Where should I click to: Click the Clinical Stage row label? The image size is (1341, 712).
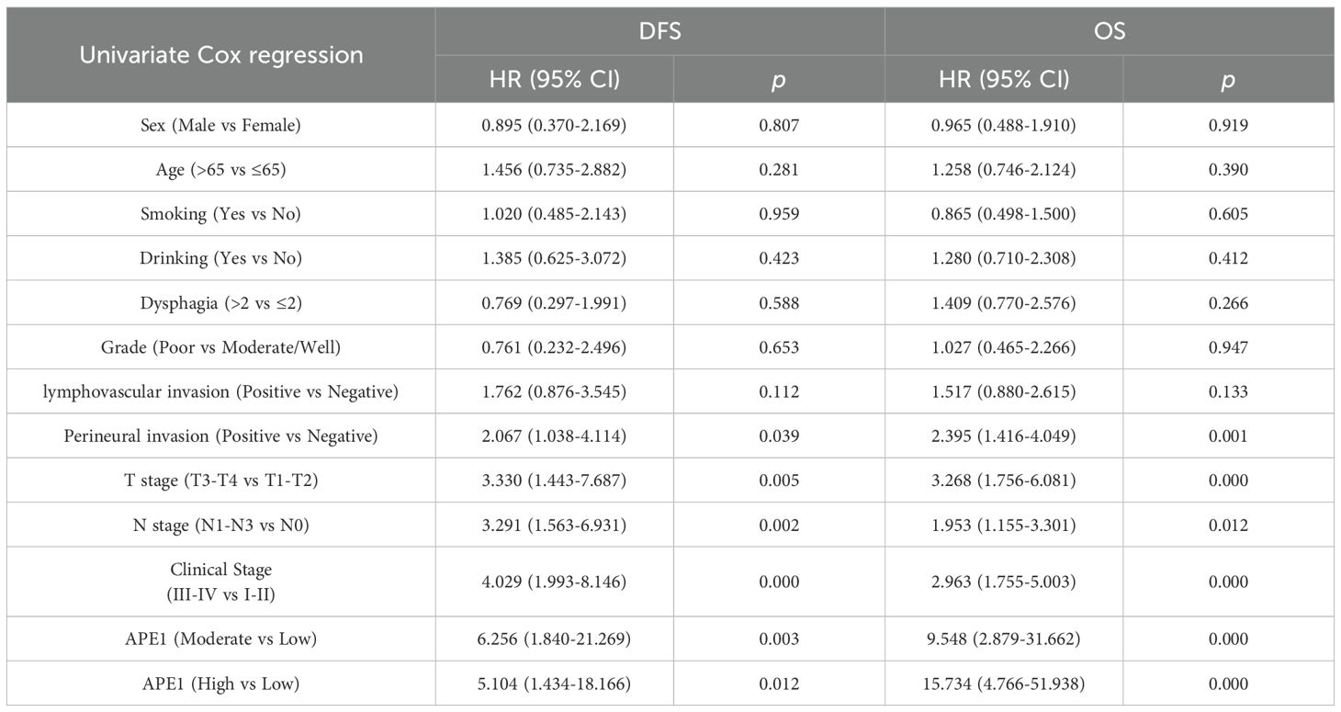pos(220,582)
